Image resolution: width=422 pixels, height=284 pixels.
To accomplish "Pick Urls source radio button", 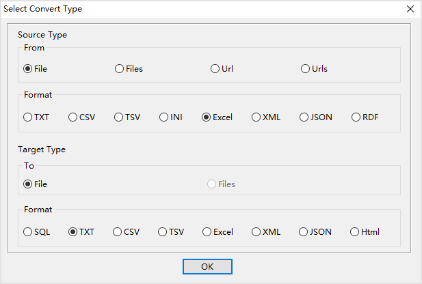I will [x=306, y=68].
